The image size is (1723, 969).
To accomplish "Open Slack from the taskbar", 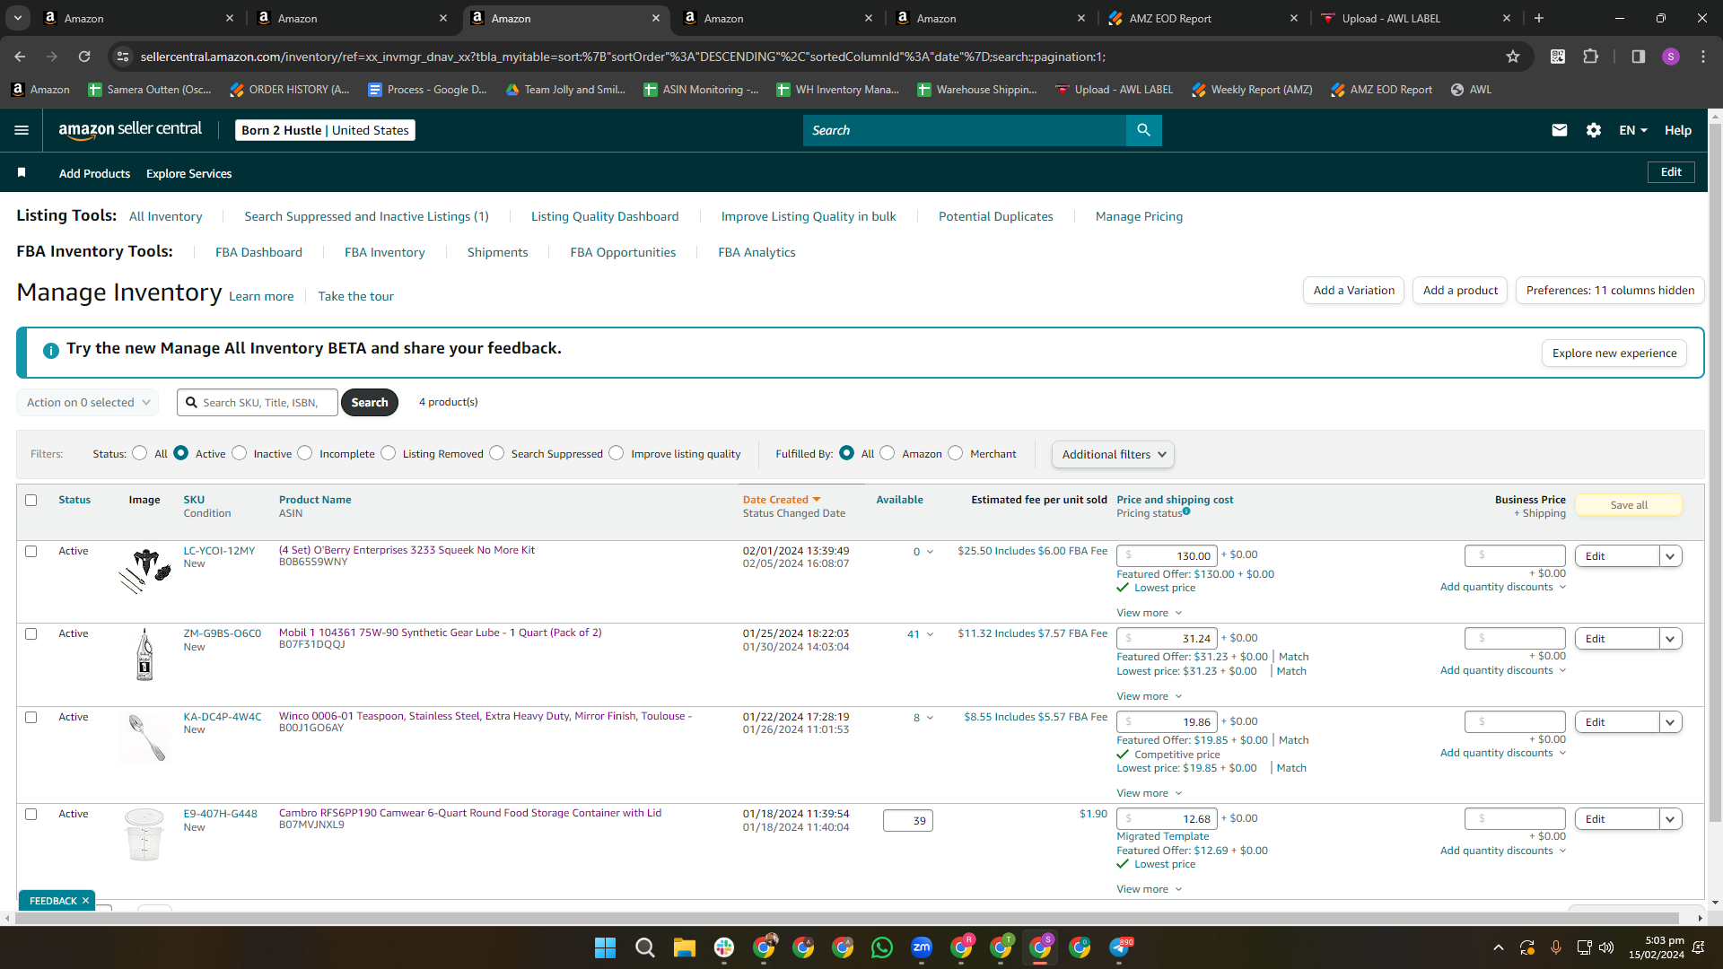I will coord(724,947).
